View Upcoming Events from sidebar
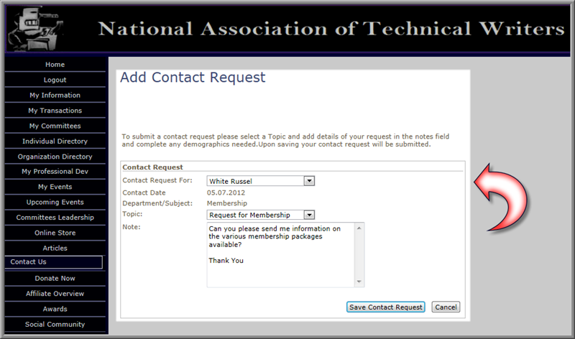The image size is (575, 339). point(55,203)
